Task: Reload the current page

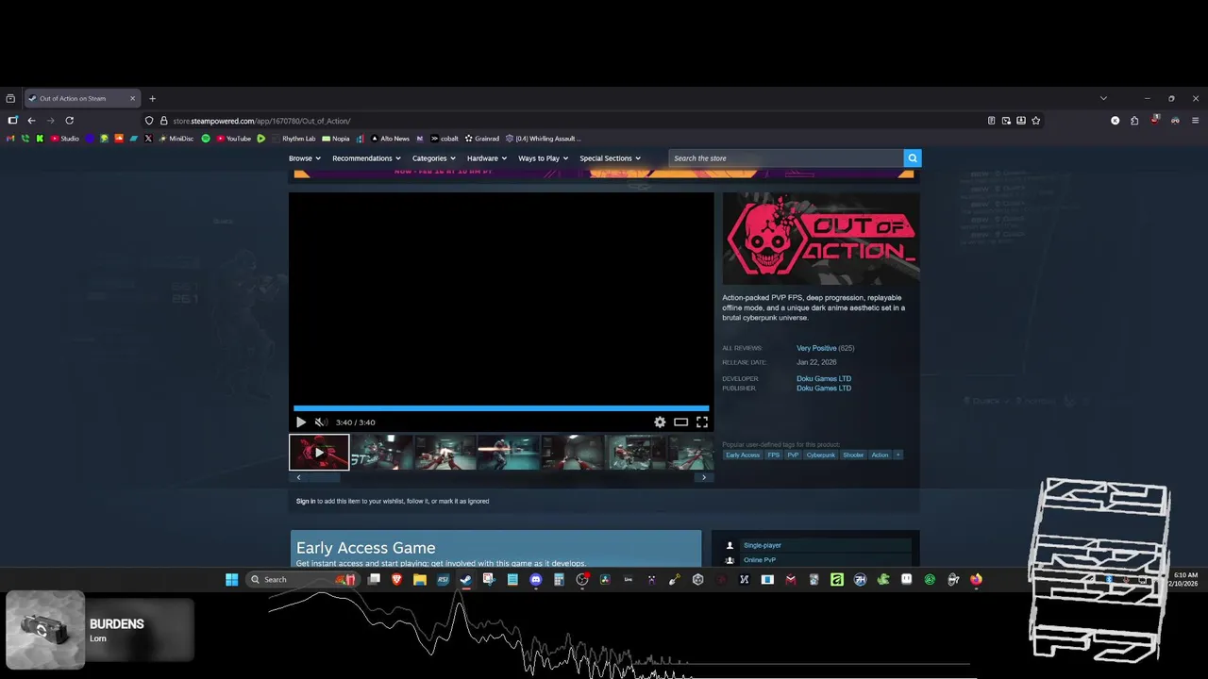Action: tap(69, 121)
